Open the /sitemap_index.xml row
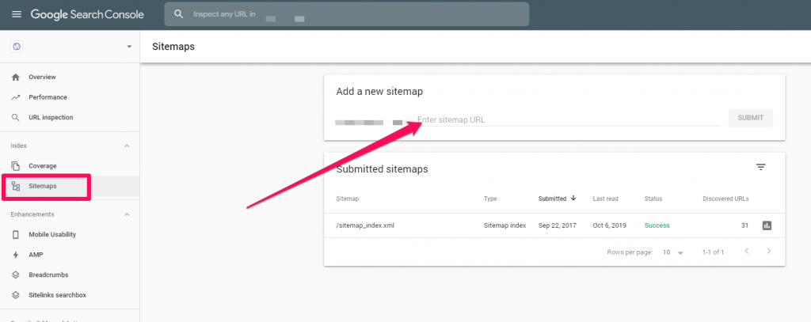Viewport: 811px width, 322px height. (554, 225)
